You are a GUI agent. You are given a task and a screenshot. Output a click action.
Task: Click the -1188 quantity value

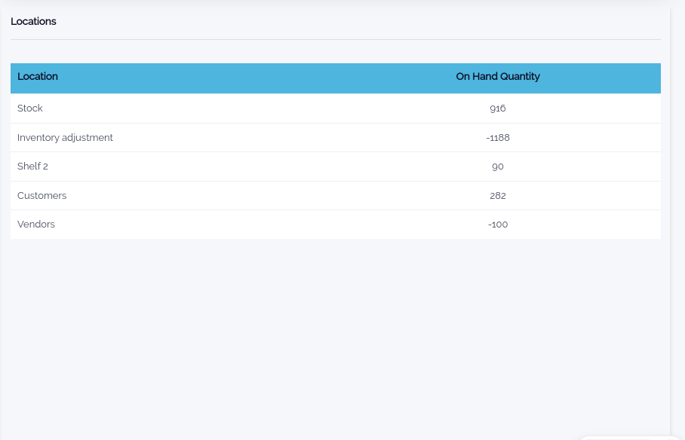(498, 137)
